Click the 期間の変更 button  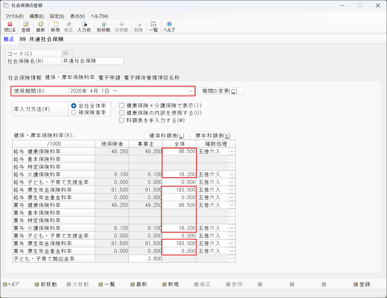pyautogui.click(x=221, y=91)
